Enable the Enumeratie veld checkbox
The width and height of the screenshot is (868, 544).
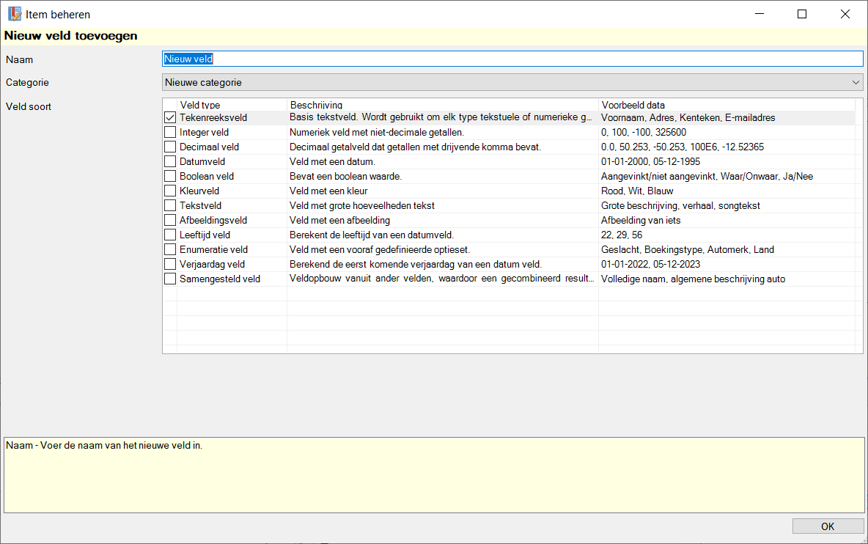pos(170,249)
